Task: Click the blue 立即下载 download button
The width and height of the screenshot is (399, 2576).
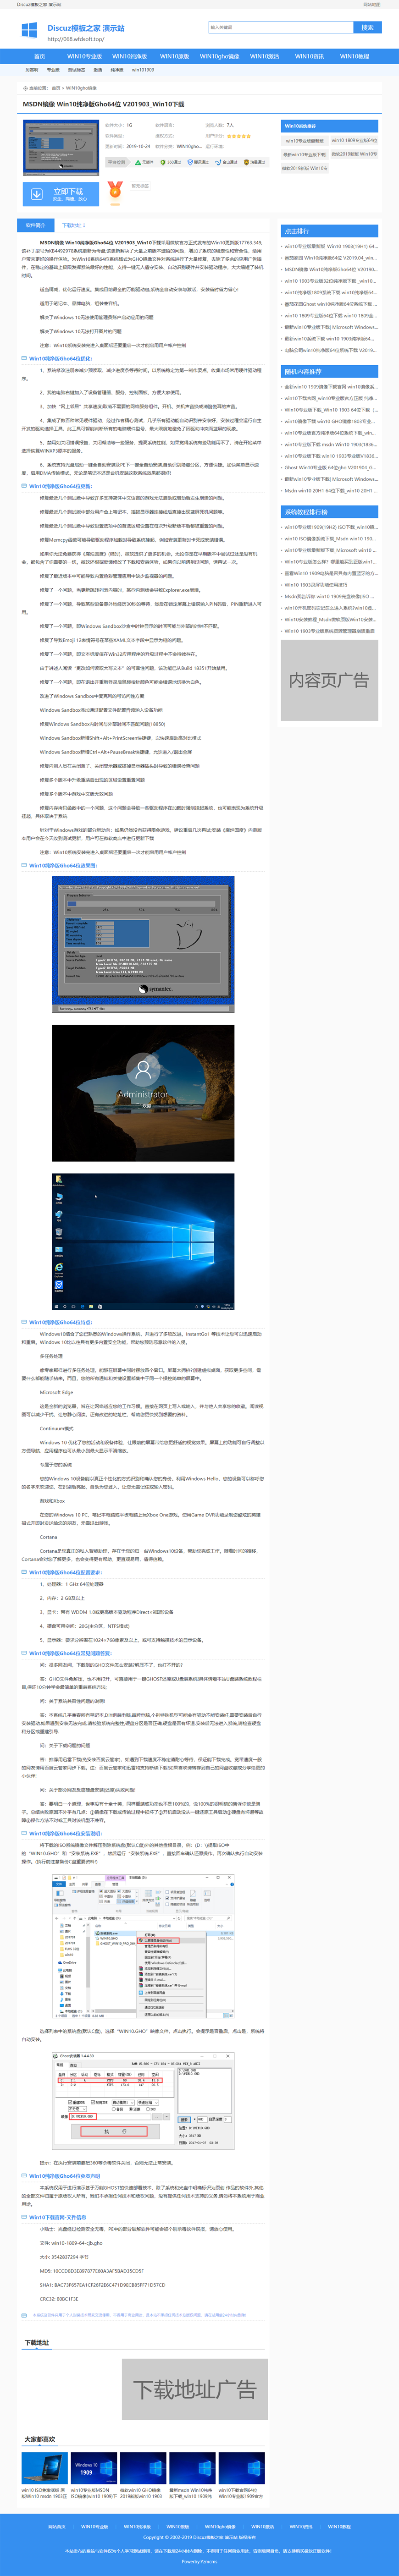Action: coord(60,194)
